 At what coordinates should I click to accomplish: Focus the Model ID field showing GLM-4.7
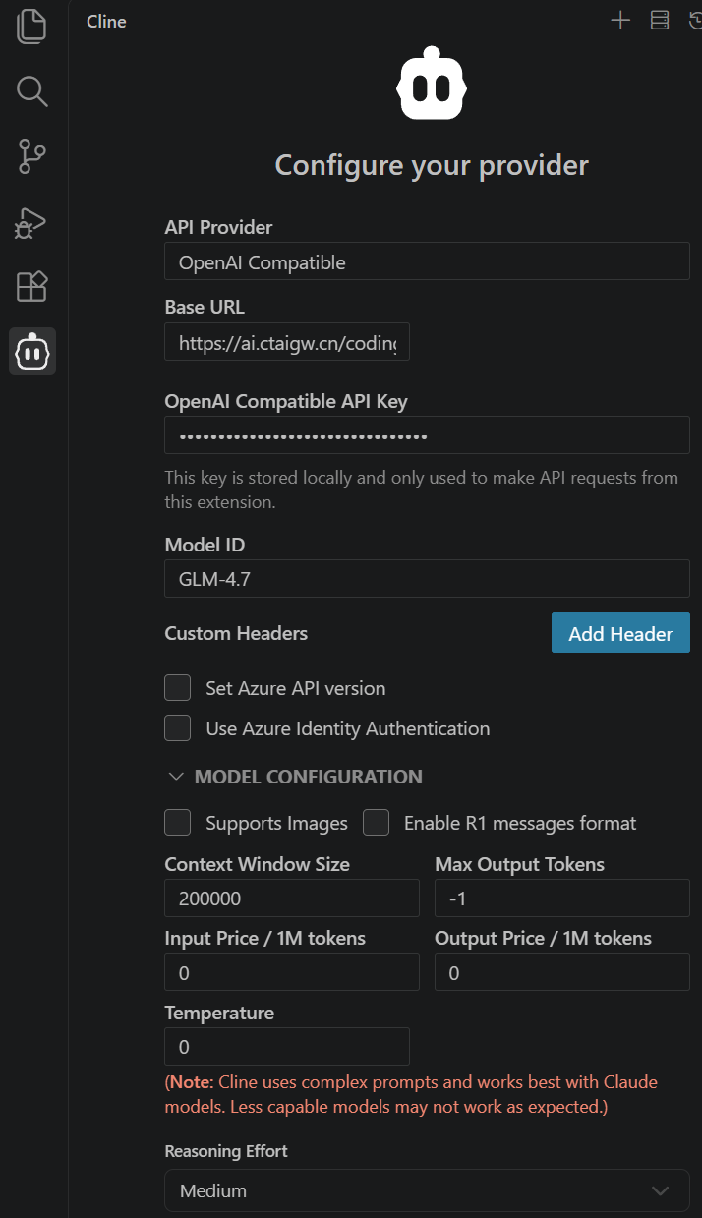(x=427, y=579)
